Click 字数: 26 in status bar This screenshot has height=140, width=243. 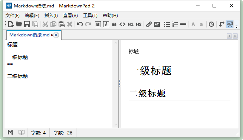click(x=63, y=133)
